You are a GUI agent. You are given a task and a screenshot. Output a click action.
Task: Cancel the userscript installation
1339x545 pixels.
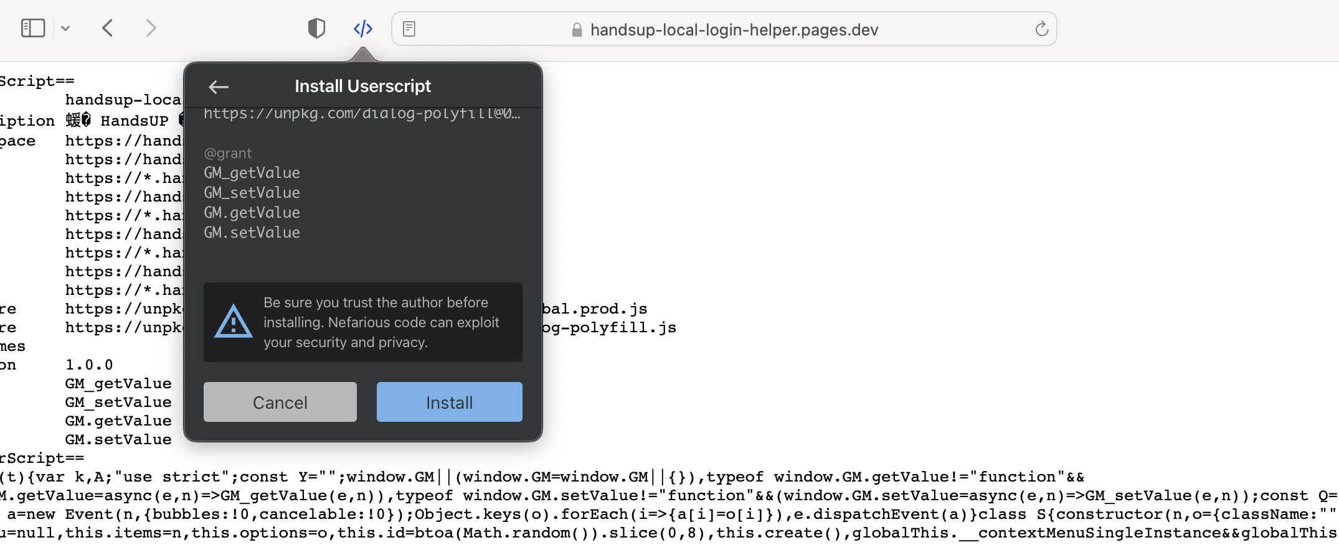pyautogui.click(x=280, y=403)
